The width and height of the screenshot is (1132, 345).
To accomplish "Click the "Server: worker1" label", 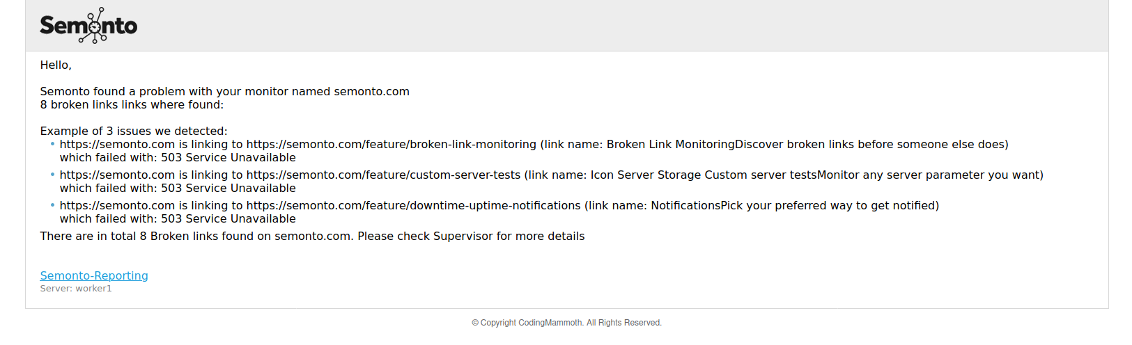I will 76,289.
